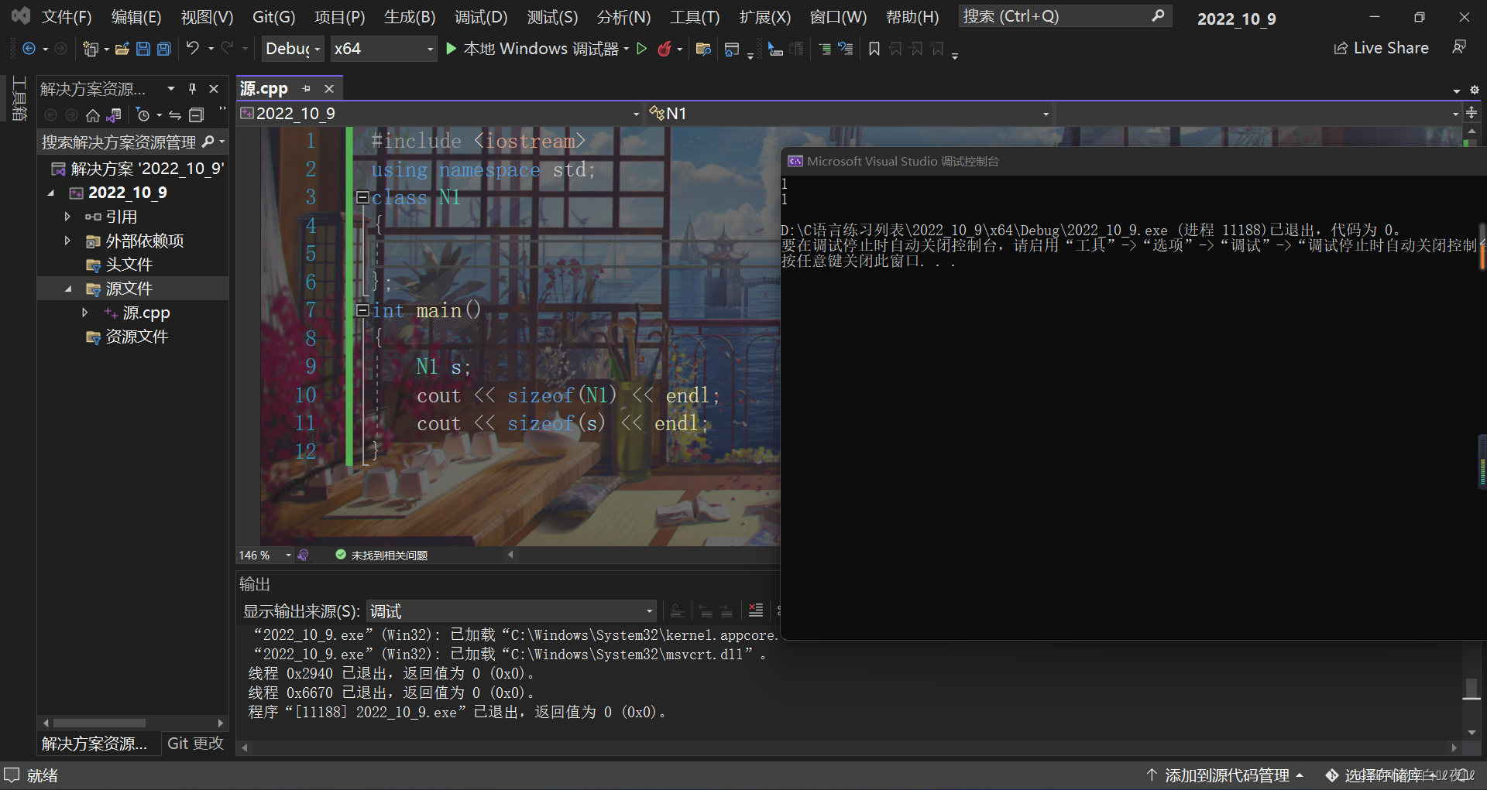
Task: Click the window layout toolbar icon
Action: (731, 50)
